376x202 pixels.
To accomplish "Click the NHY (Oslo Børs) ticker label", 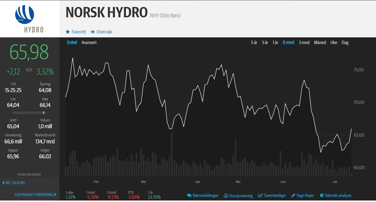I will pos(165,15).
